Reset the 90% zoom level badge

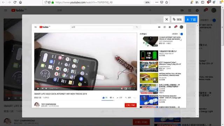point(147,2)
